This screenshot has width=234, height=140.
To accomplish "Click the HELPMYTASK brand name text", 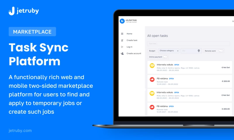I will [x=131, y=20].
